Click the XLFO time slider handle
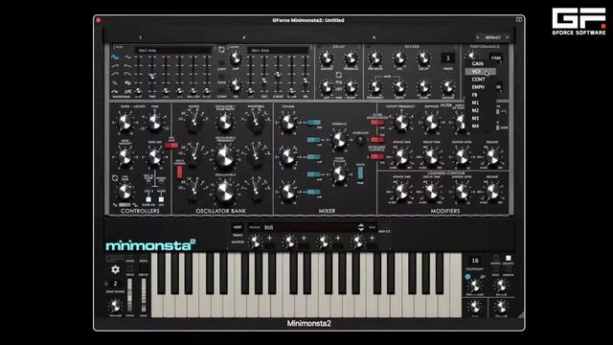The width and height of the screenshot is (613, 345). (152, 77)
